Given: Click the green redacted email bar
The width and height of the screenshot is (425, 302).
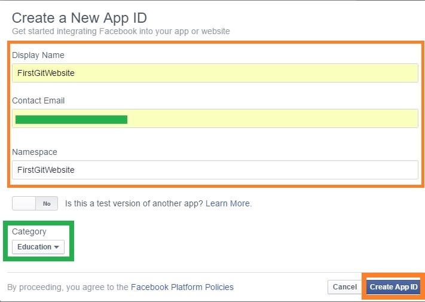Looking at the screenshot, I should (71, 120).
